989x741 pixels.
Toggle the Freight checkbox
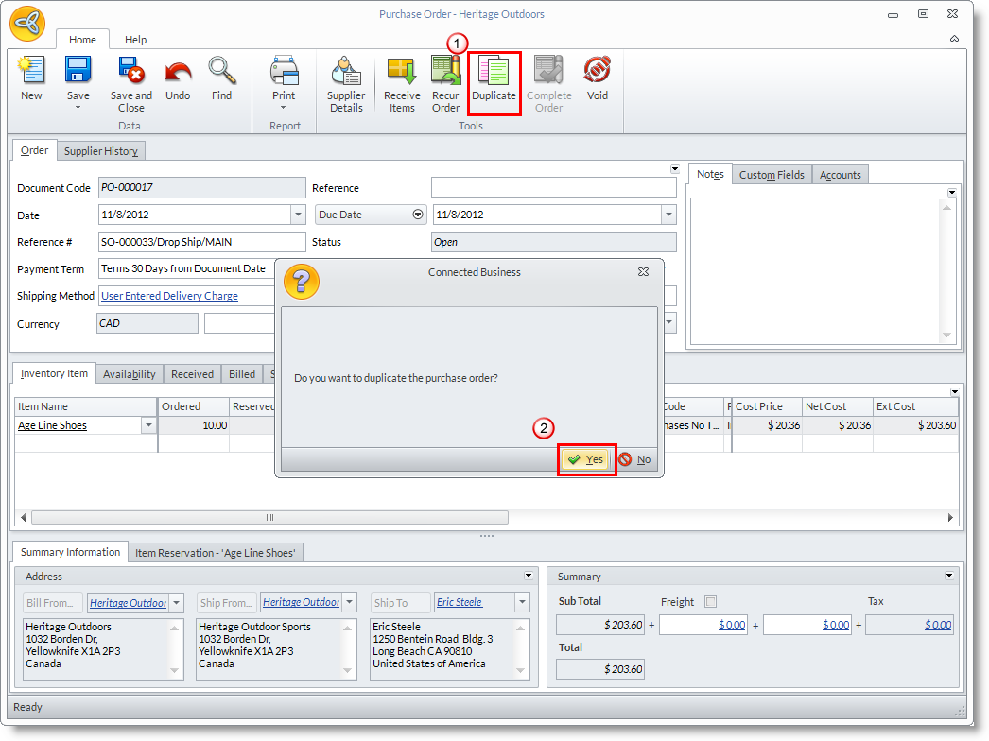coord(710,602)
